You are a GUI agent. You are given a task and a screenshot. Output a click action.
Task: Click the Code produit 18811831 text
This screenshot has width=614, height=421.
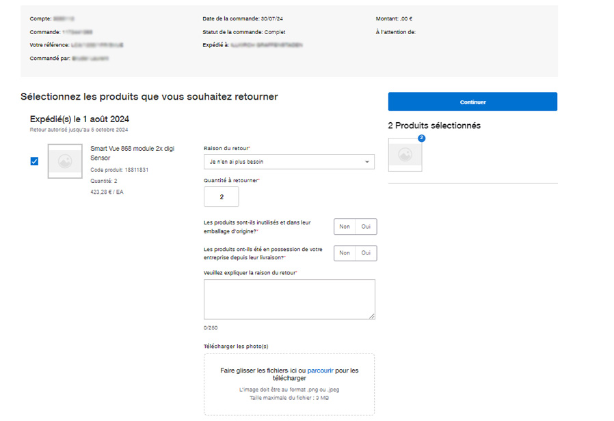(119, 169)
